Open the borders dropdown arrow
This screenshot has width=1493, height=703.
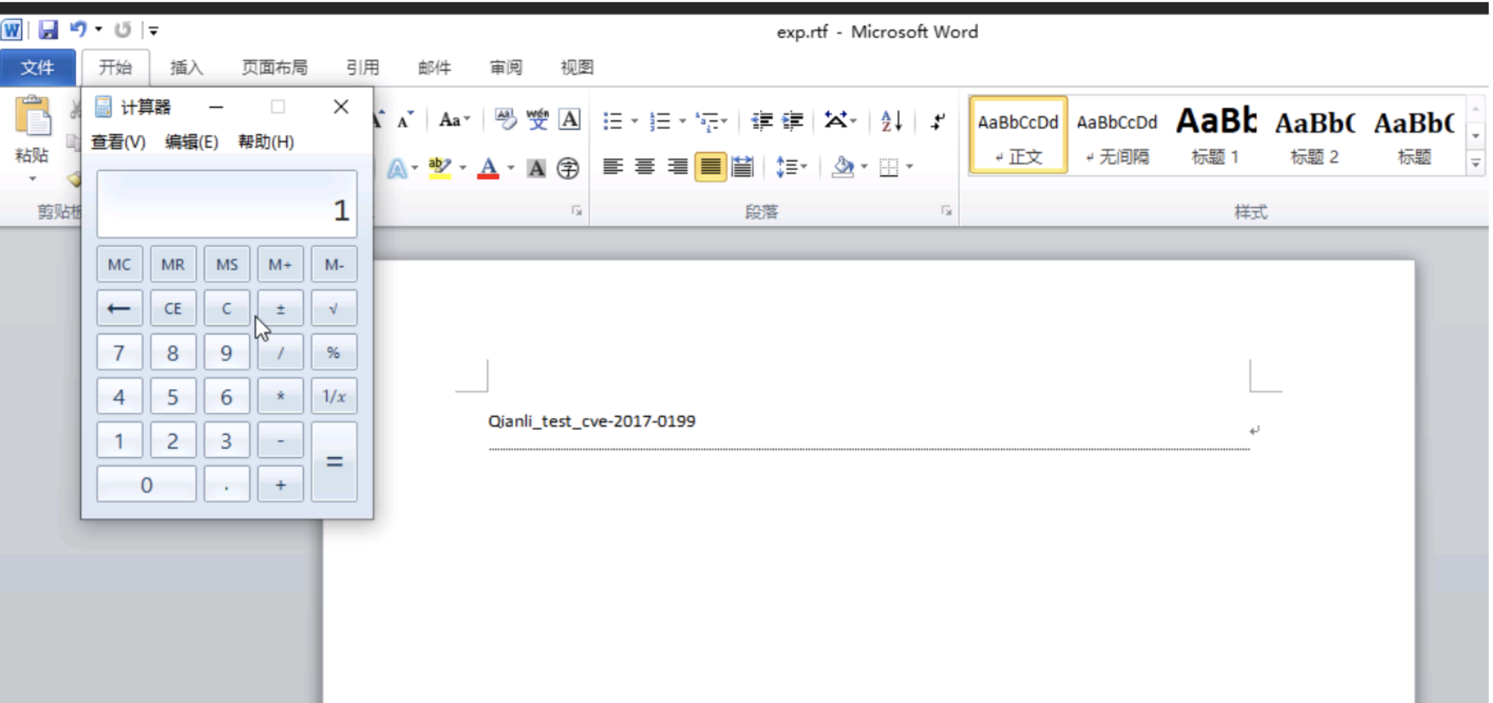click(x=909, y=167)
